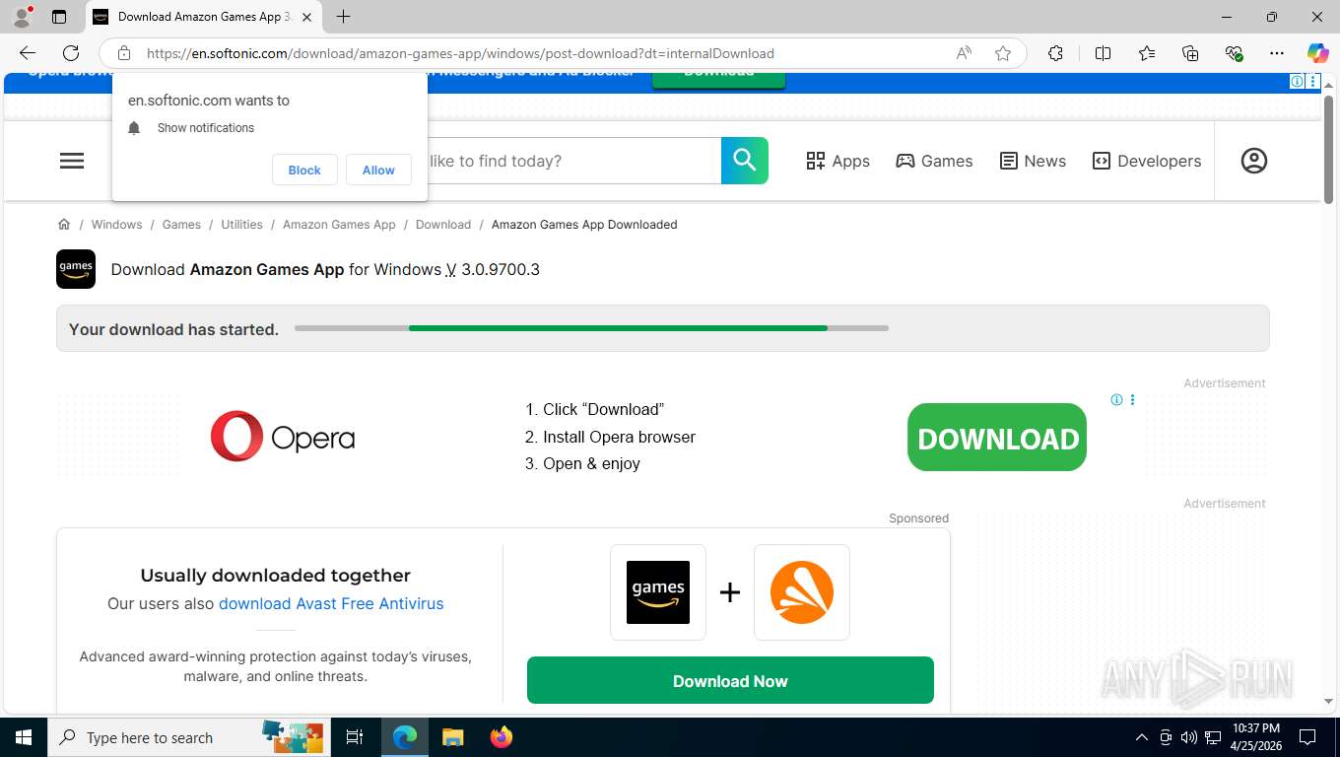This screenshot has height=757, width=1340.
Task: Open download Avast Free Antivirus link
Action: point(331,603)
